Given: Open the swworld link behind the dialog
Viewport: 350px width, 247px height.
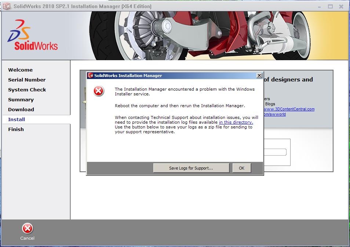Looking at the screenshot, I should [275, 114].
